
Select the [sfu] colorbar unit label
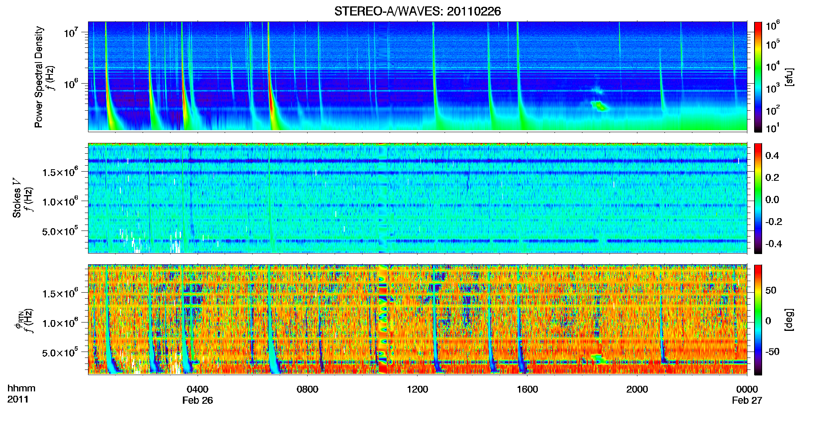click(x=789, y=77)
